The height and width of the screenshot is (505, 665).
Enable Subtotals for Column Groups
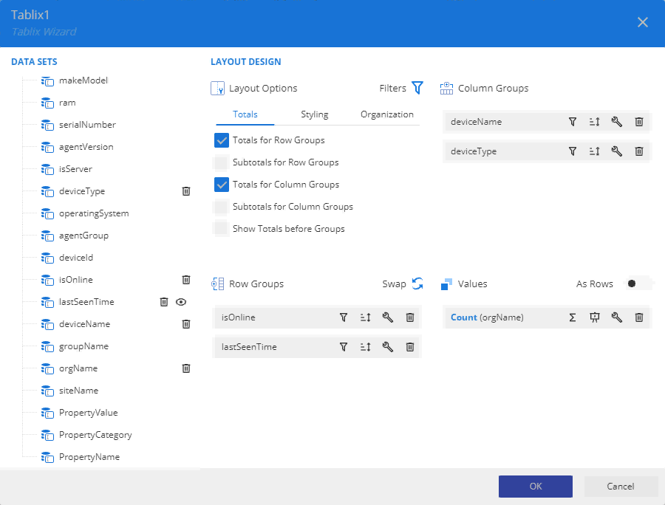pos(222,207)
